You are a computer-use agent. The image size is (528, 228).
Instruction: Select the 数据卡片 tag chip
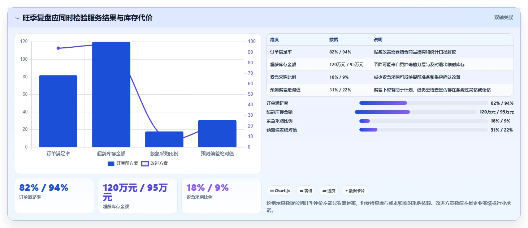coord(355,191)
